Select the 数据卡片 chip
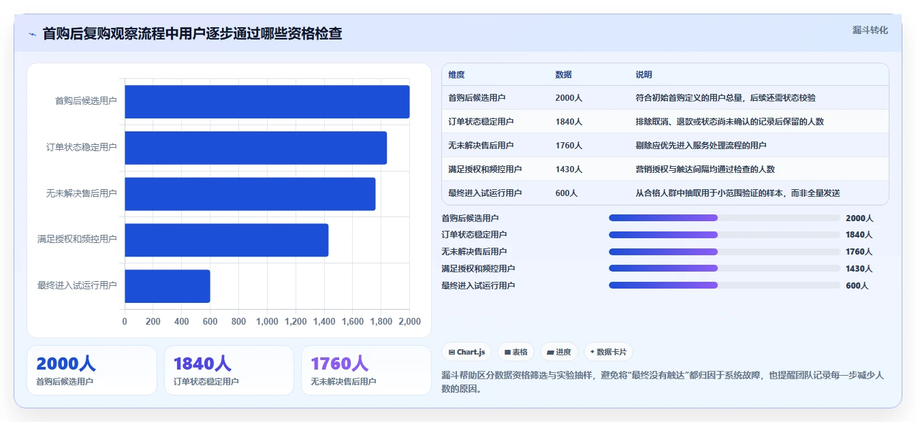This screenshot has height=422, width=916. click(x=608, y=352)
